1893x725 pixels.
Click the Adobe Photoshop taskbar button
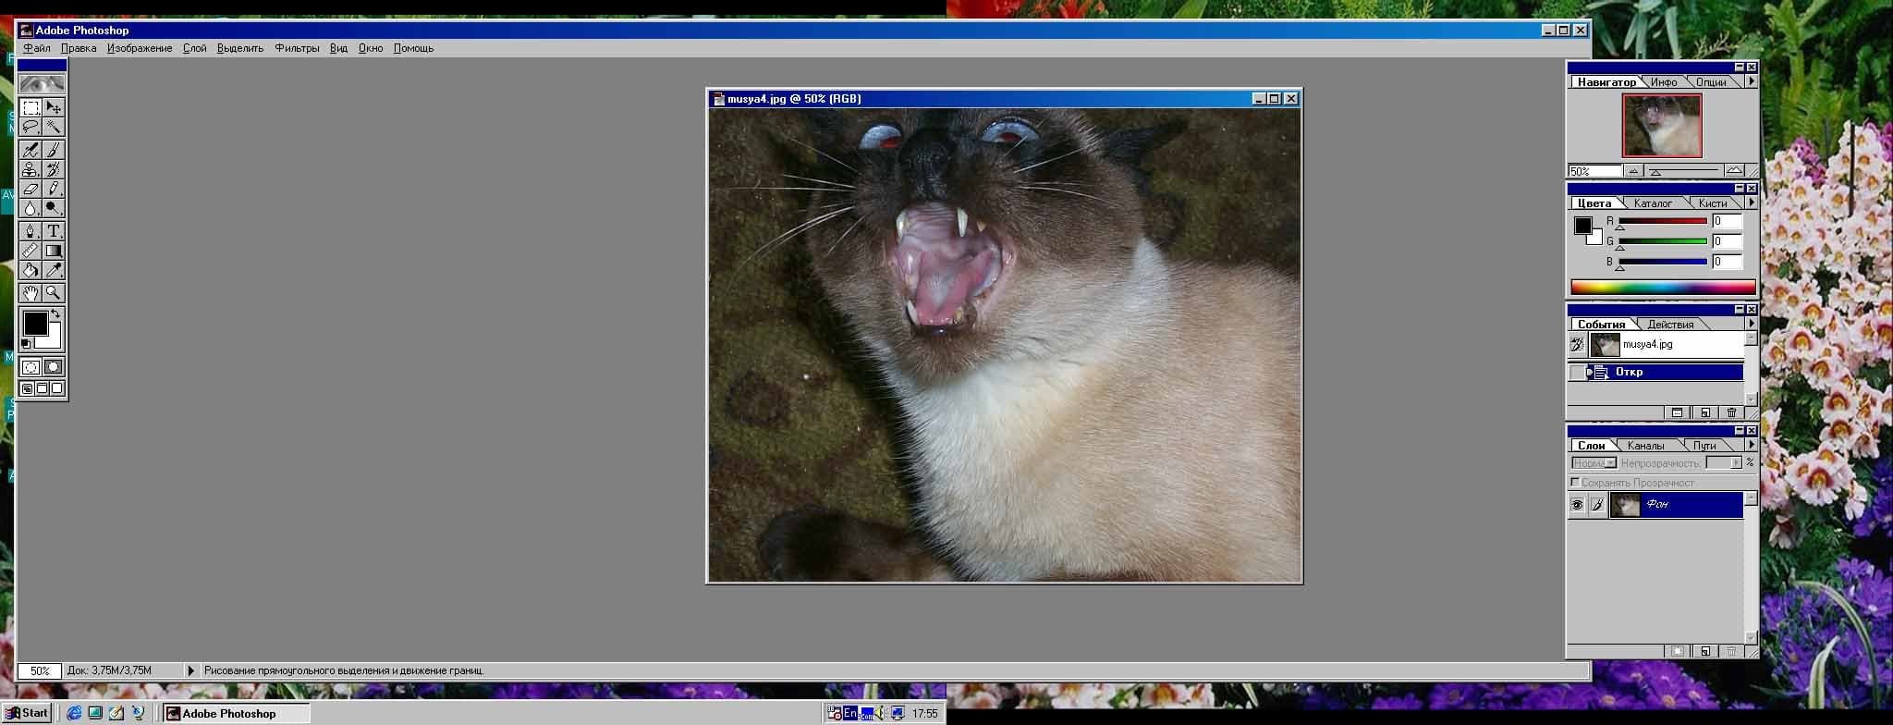click(x=236, y=713)
